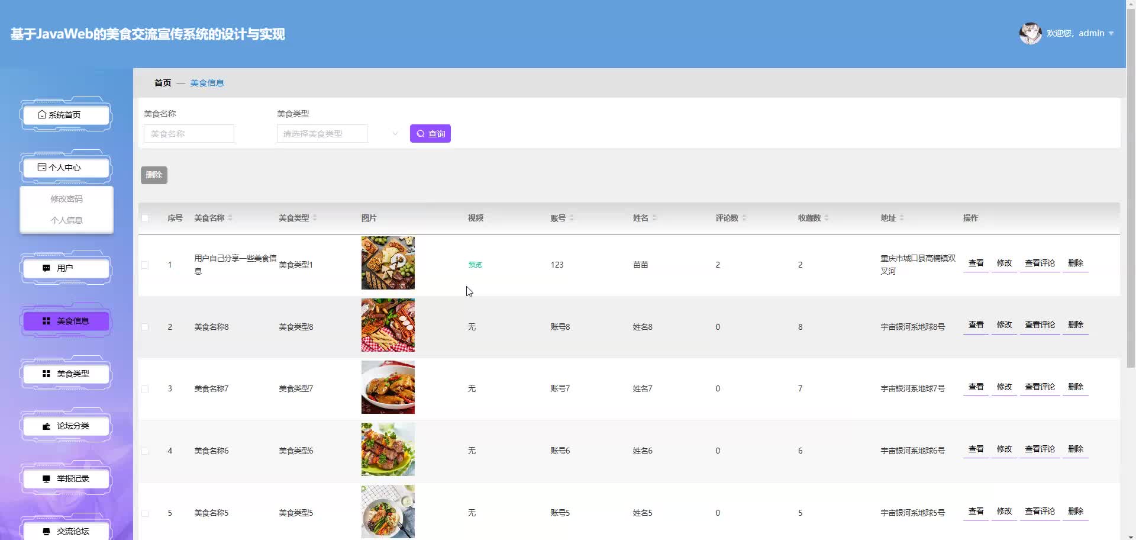Toggle the select-all header checkbox
This screenshot has width=1136, height=540.
145,218
